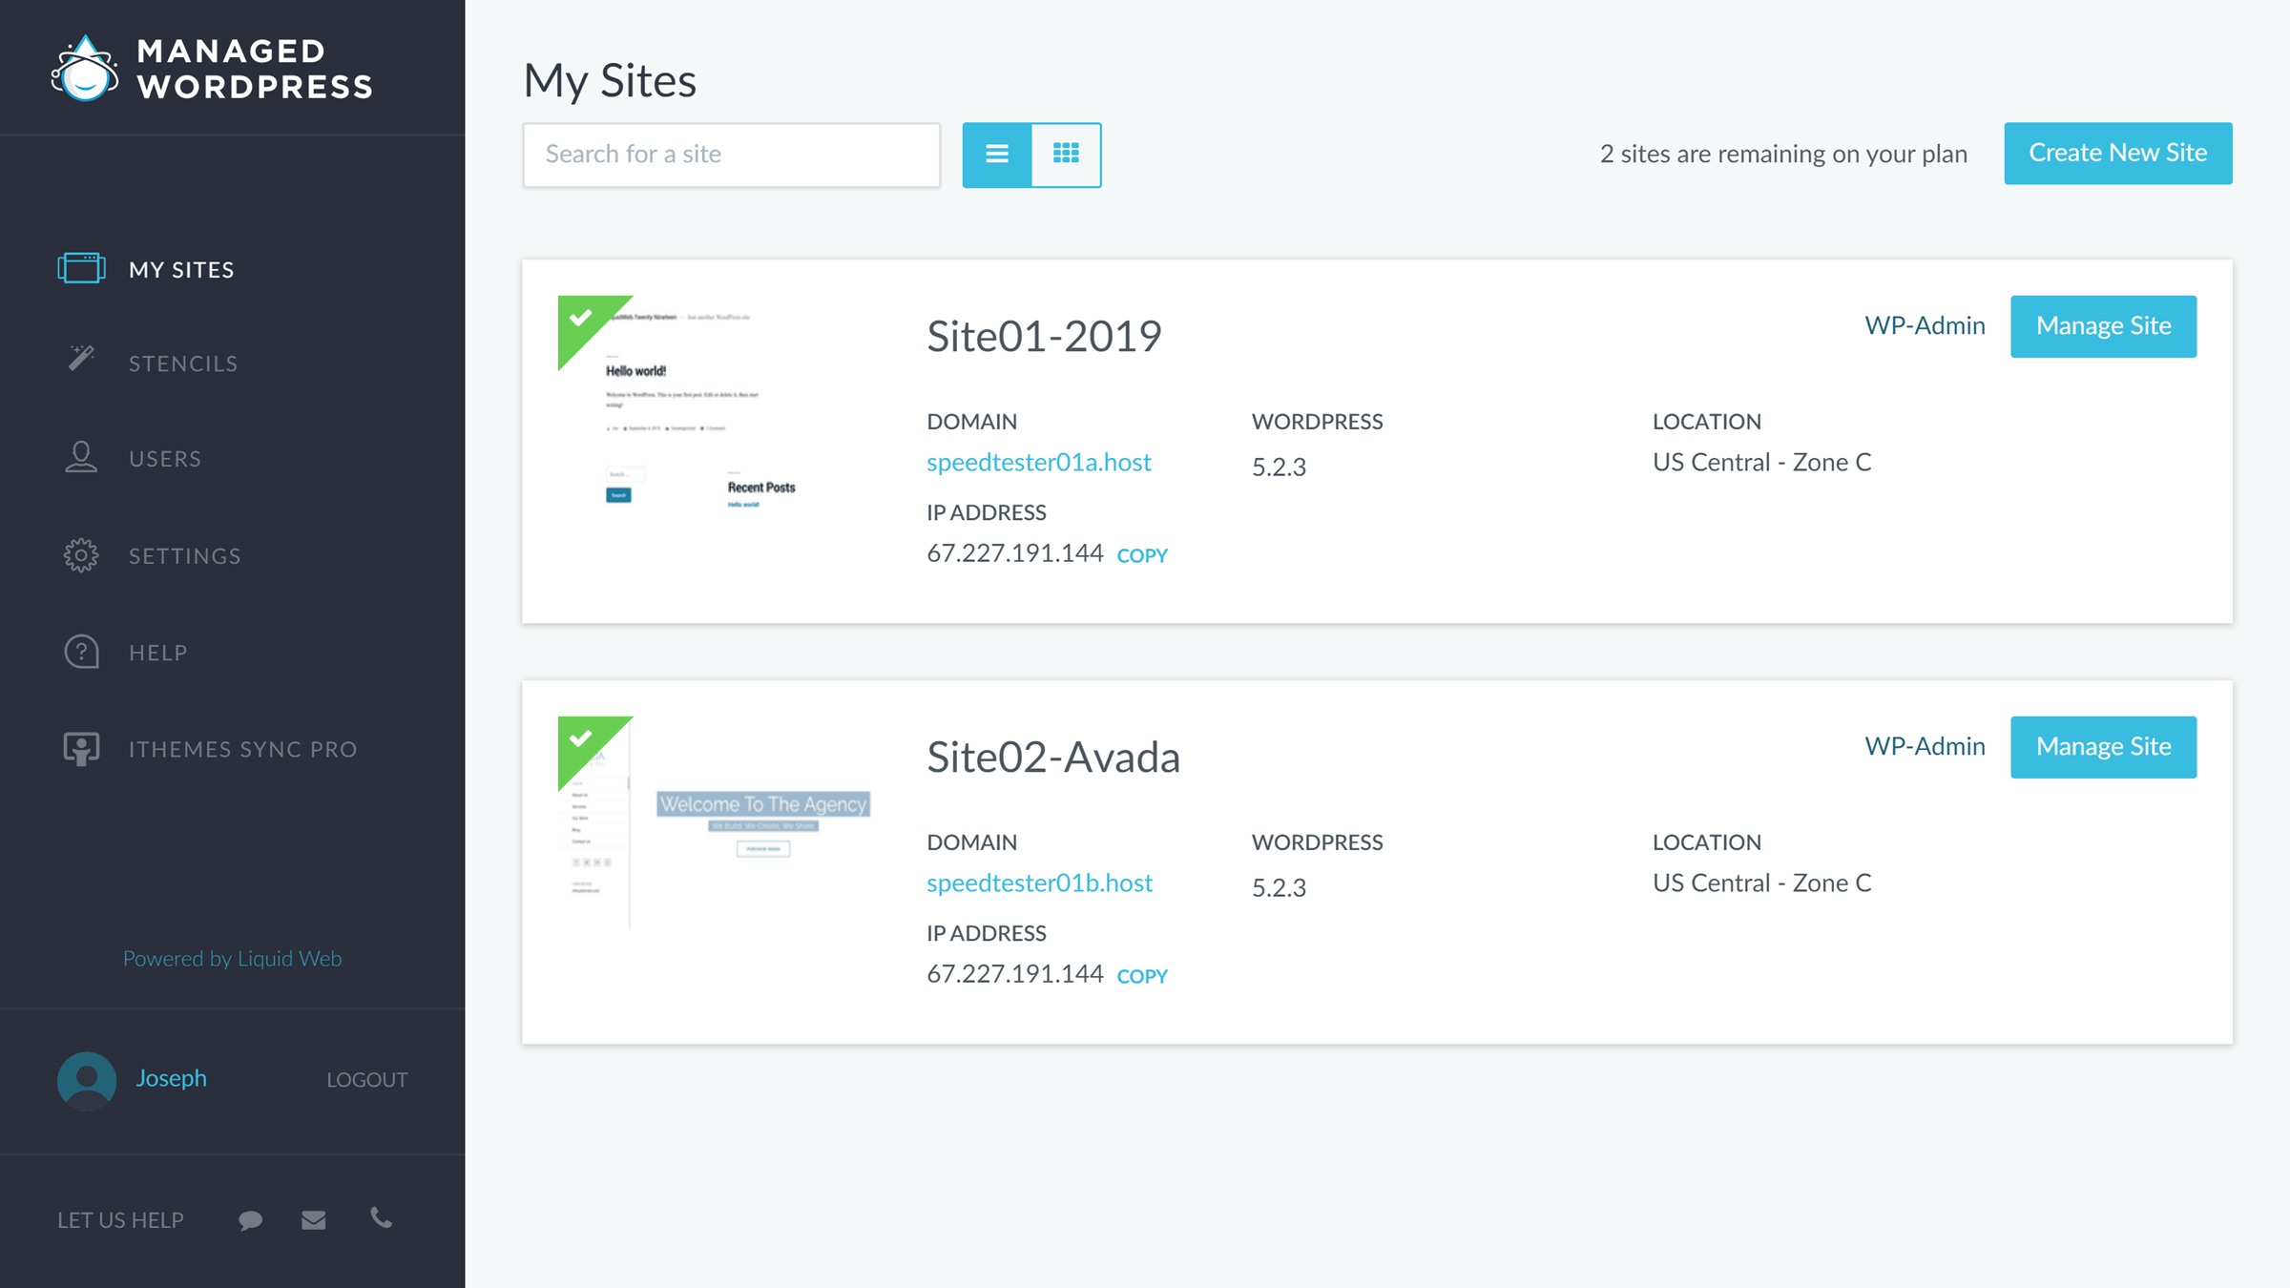Open chat support bubble icon
Screen dimensions: 2290x1288
(x=250, y=1220)
